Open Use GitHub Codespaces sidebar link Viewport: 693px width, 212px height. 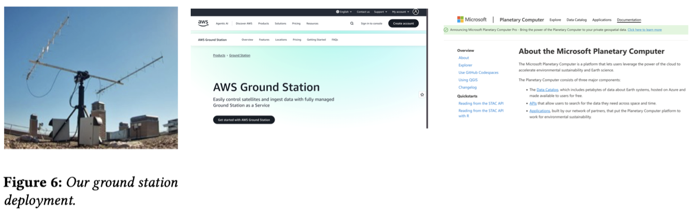(x=478, y=73)
